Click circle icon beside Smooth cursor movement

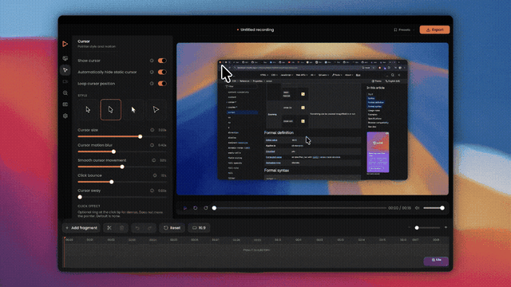tap(154, 160)
